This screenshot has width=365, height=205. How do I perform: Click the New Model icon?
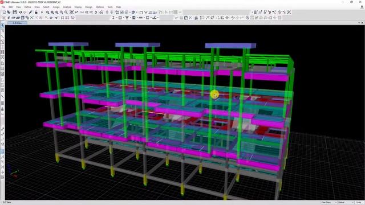(x=4, y=12)
